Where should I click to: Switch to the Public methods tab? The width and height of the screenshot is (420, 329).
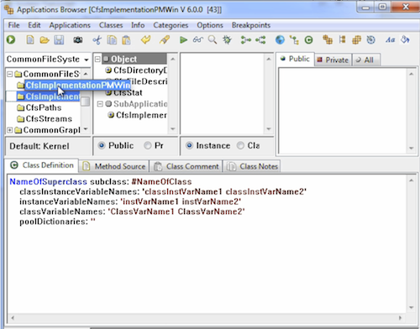click(296, 59)
